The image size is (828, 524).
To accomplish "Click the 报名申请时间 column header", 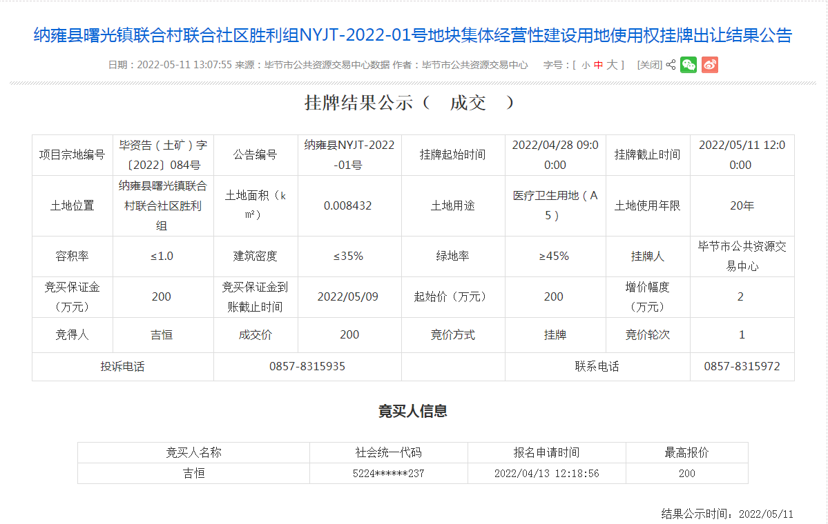I will [x=546, y=453].
